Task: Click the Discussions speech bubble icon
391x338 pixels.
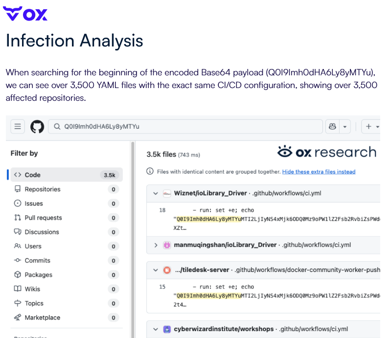Action: 18,232
